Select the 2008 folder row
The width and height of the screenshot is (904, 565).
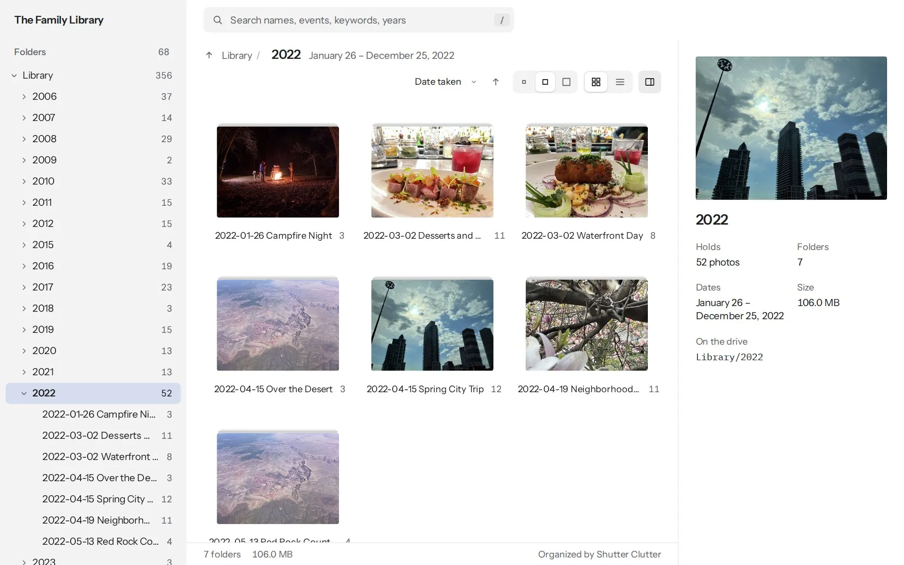pyautogui.click(x=93, y=139)
